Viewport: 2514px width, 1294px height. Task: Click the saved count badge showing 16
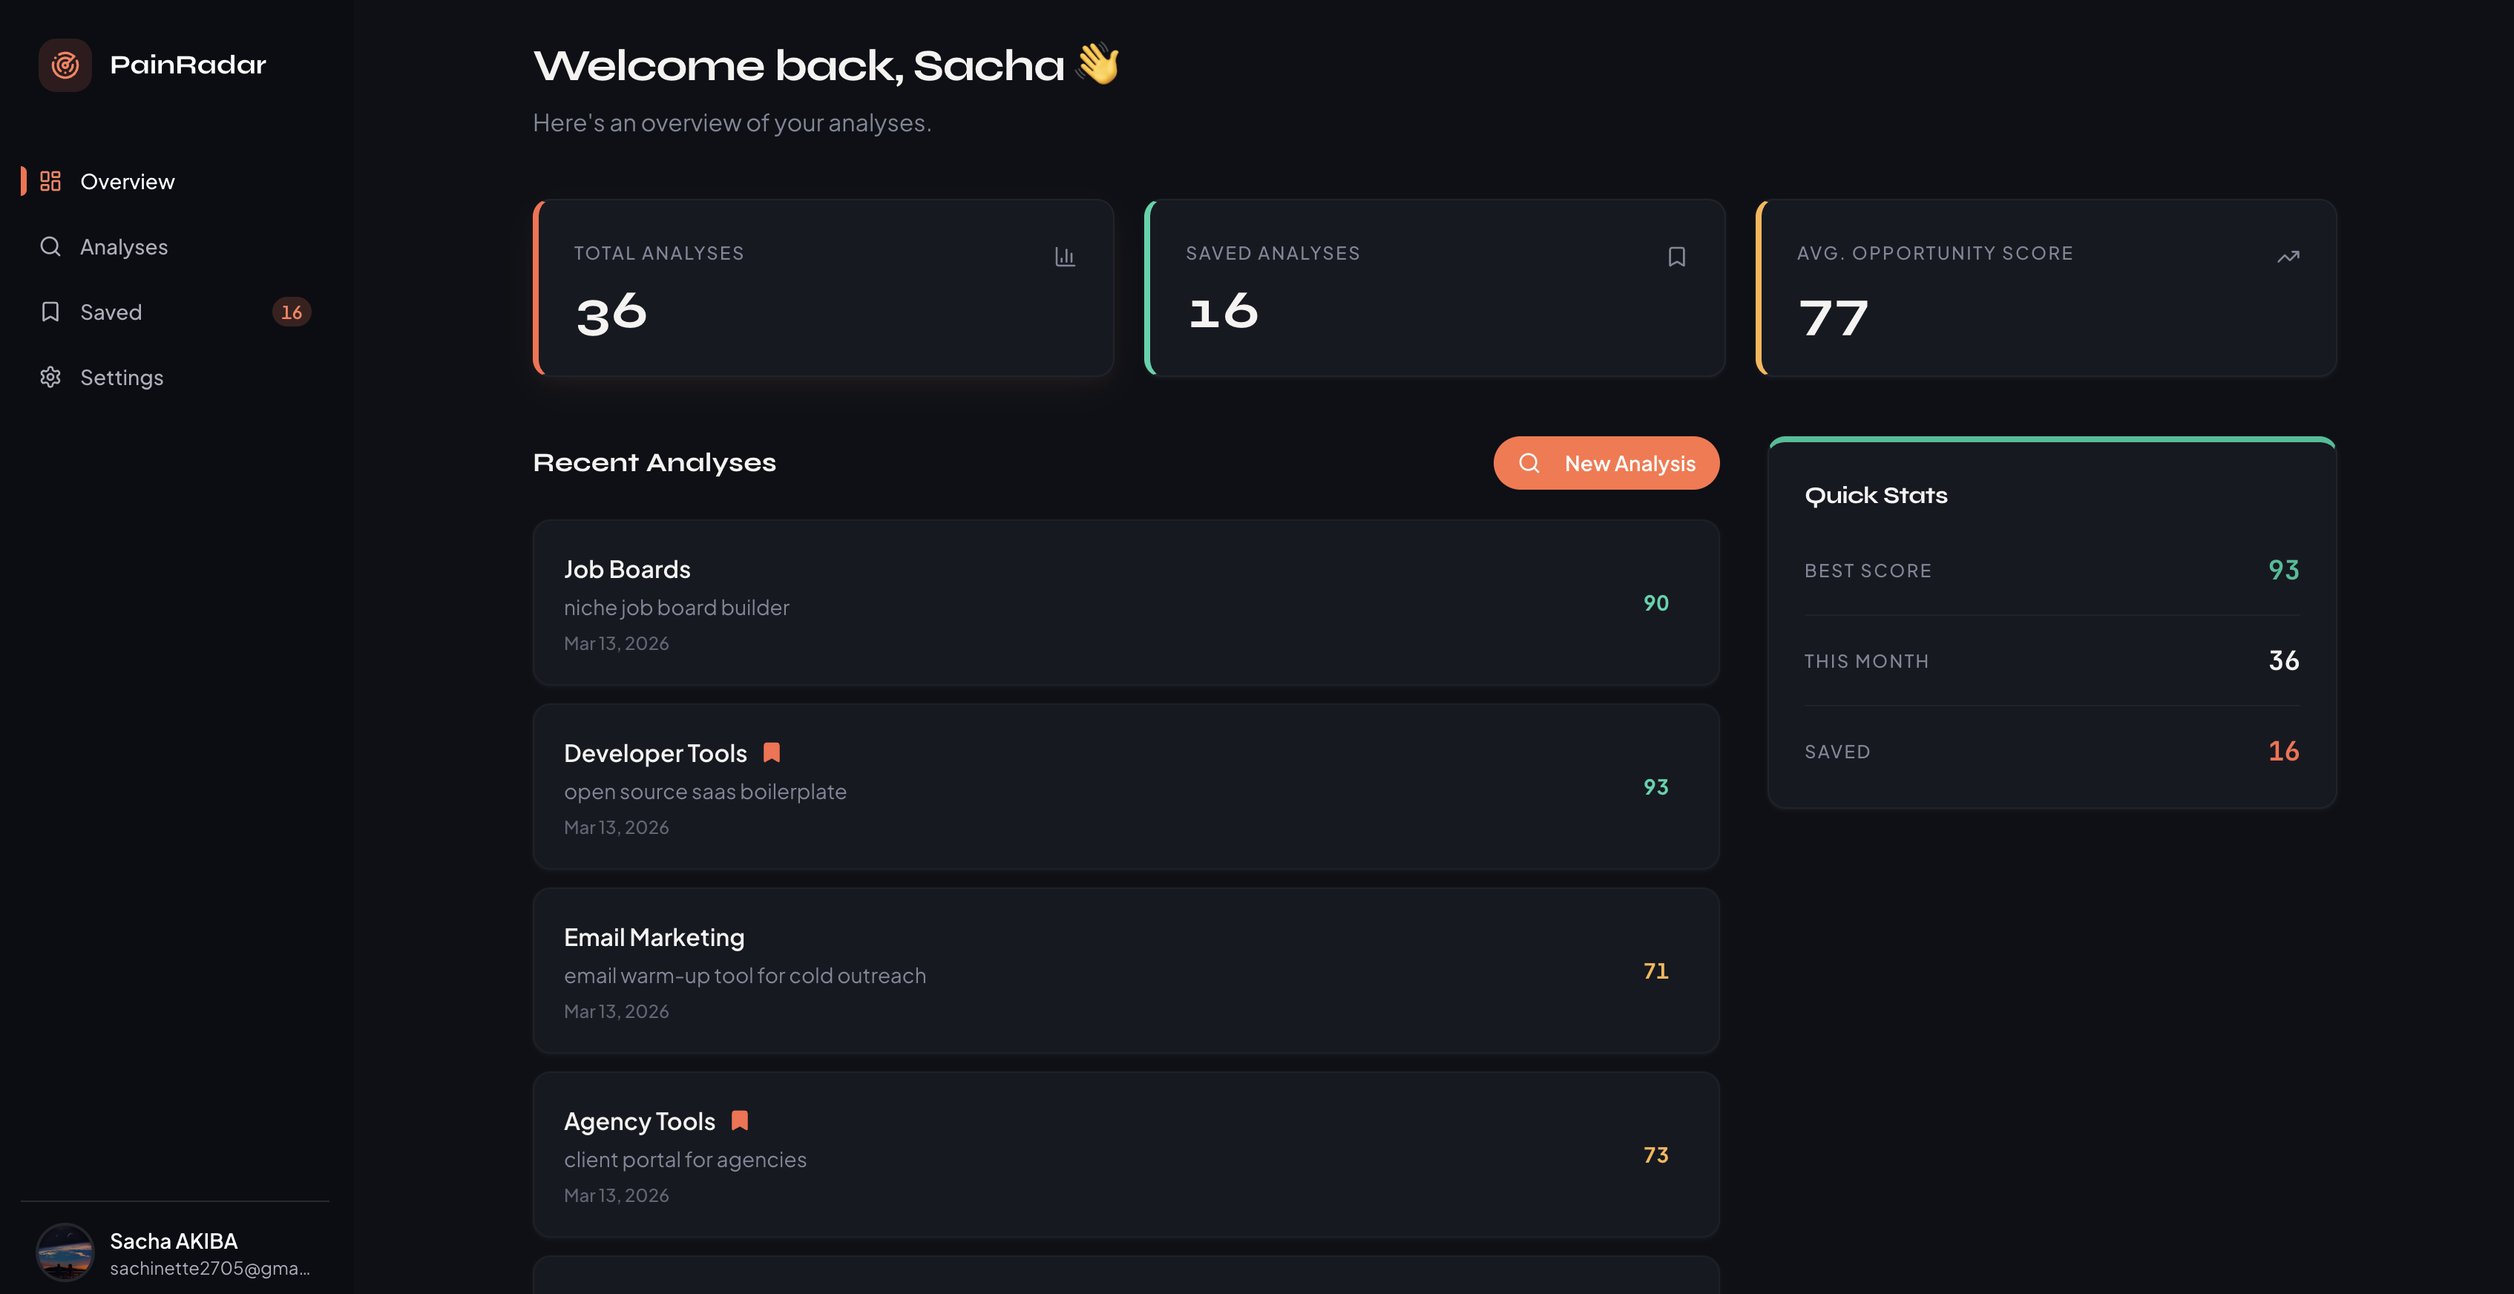pos(291,312)
